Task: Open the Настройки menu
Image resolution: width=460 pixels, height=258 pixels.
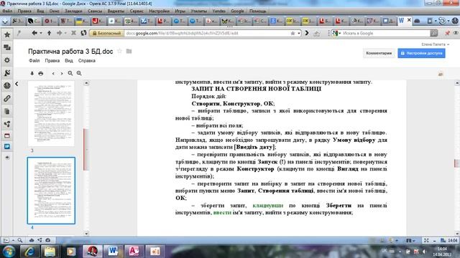Action: point(160,11)
